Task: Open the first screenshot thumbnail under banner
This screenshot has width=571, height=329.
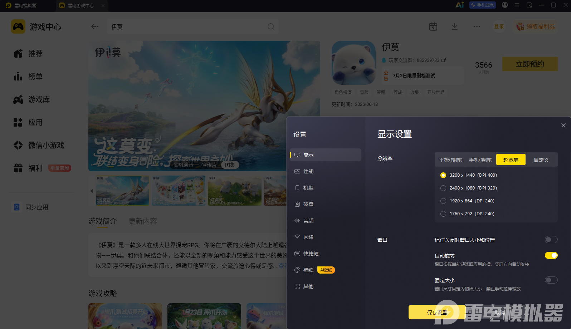Action: coord(122,191)
